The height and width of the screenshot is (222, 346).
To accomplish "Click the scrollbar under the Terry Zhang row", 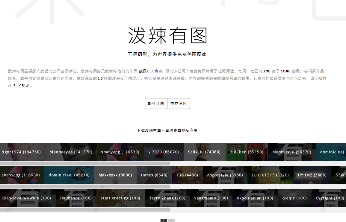I will tap(85, 209).
